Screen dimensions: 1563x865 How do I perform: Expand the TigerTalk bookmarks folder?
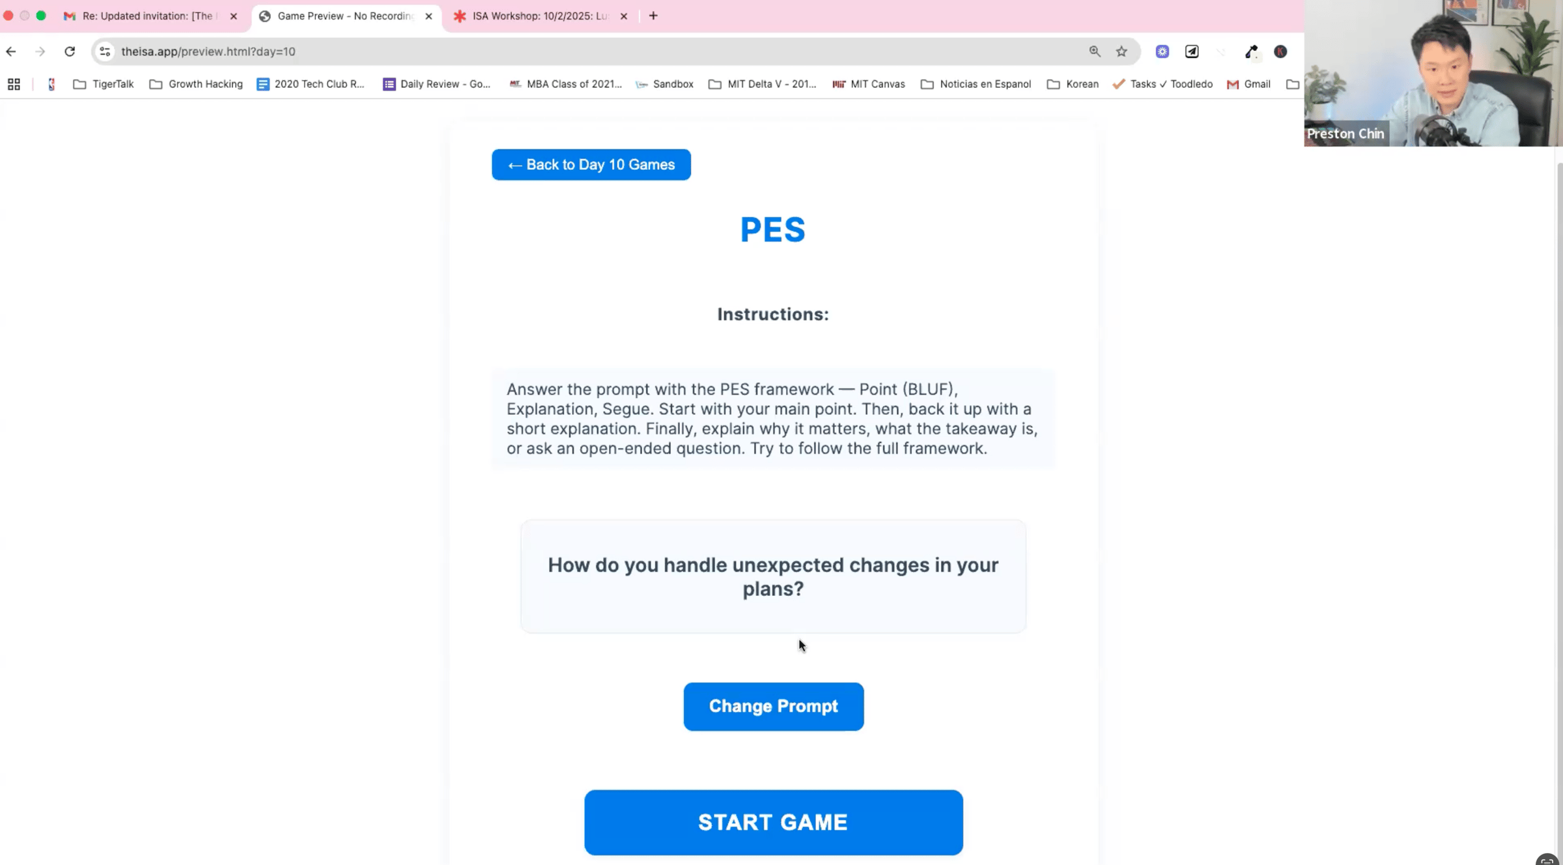tap(104, 84)
